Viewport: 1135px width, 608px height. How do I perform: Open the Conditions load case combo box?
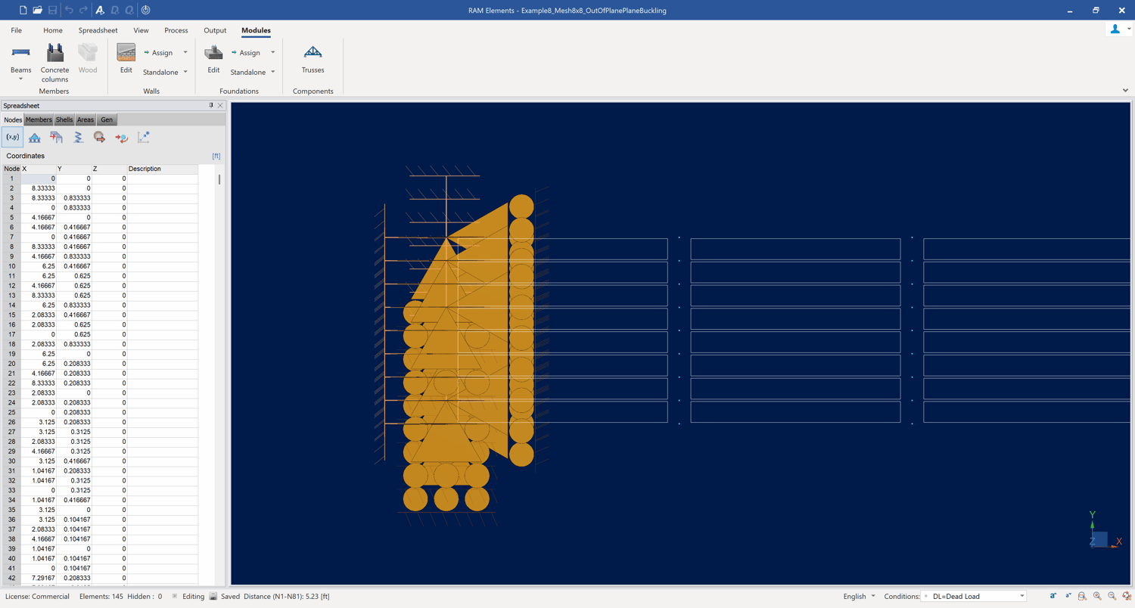[974, 596]
